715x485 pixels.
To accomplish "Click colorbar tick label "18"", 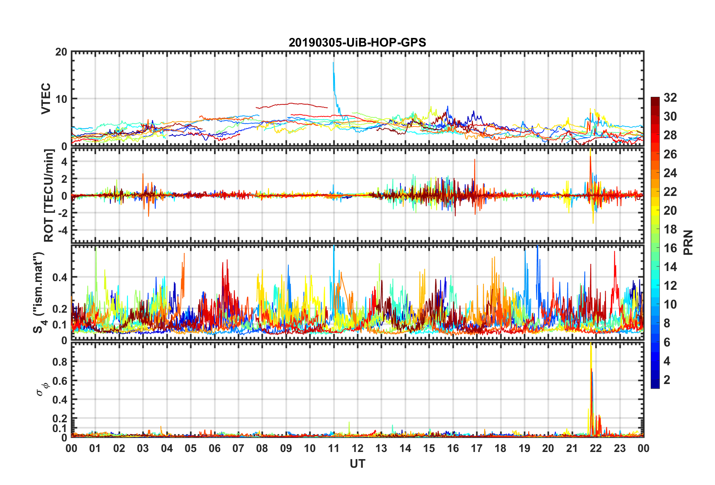I will point(670,229).
